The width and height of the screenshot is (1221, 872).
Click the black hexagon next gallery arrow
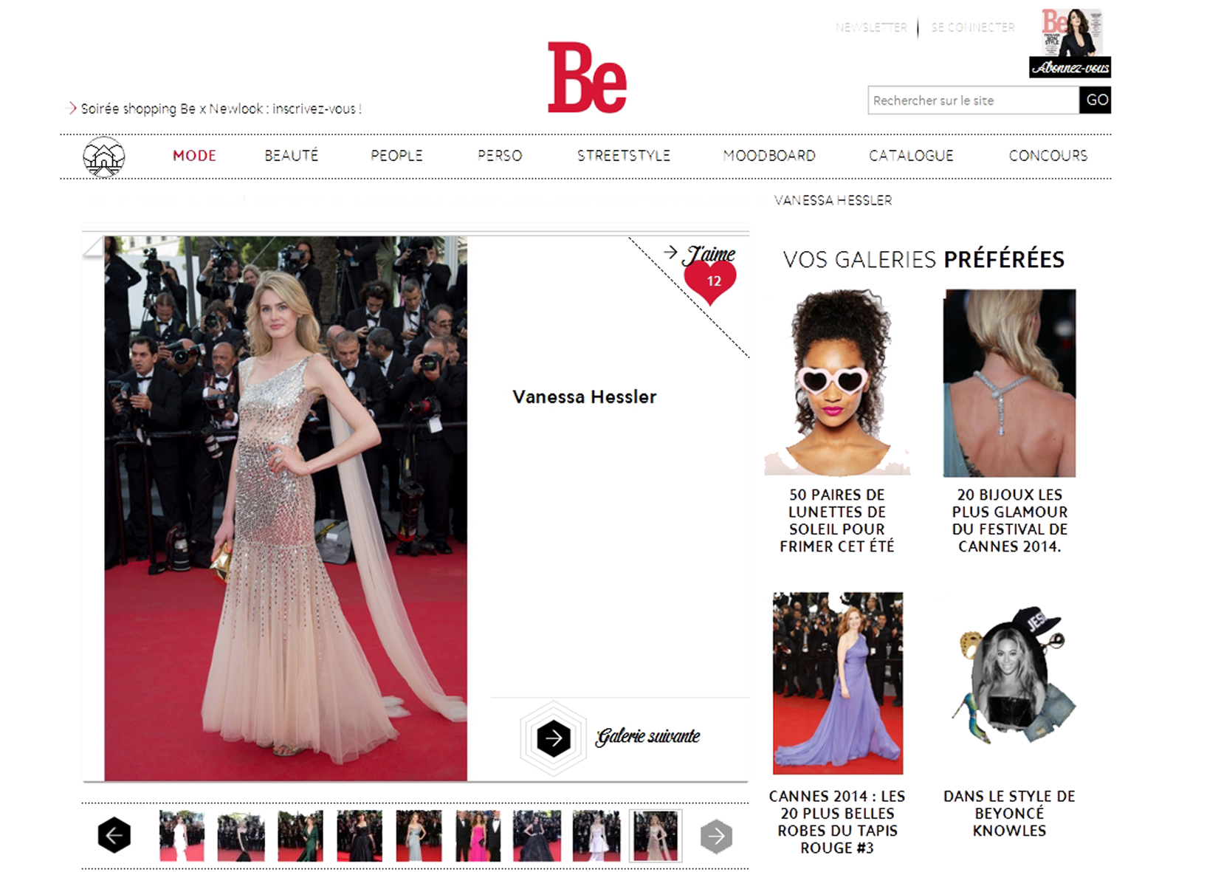point(553,738)
